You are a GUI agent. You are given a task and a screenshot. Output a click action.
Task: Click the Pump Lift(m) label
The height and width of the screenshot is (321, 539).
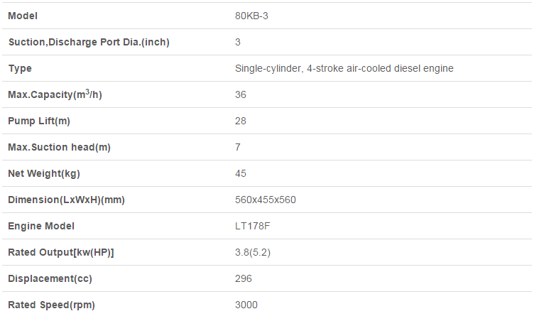coord(39,121)
